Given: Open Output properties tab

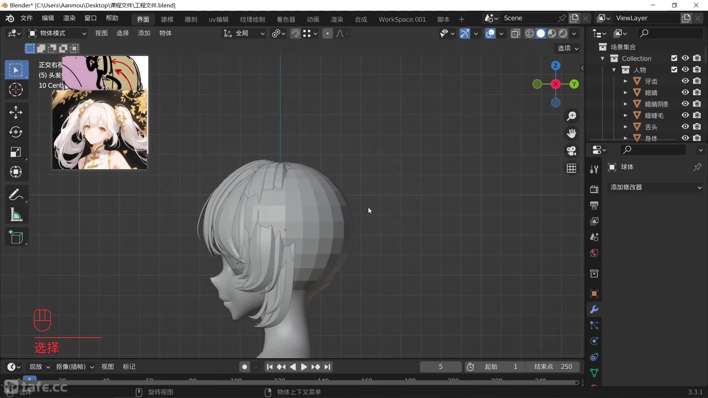Looking at the screenshot, I should [594, 205].
